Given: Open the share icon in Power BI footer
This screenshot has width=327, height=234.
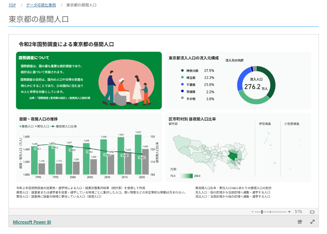Looking at the screenshot, I should tap(300, 222).
